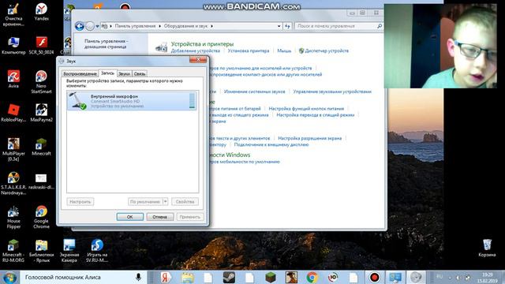Open the SCR_50_0024 Flash file icon

41,46
